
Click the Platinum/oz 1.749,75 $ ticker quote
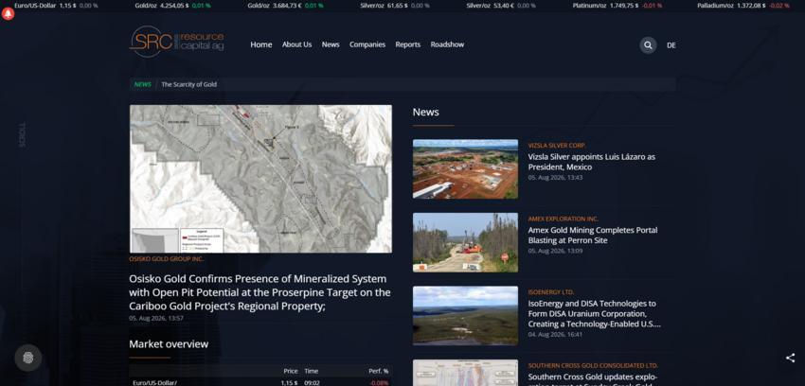[x=617, y=5]
